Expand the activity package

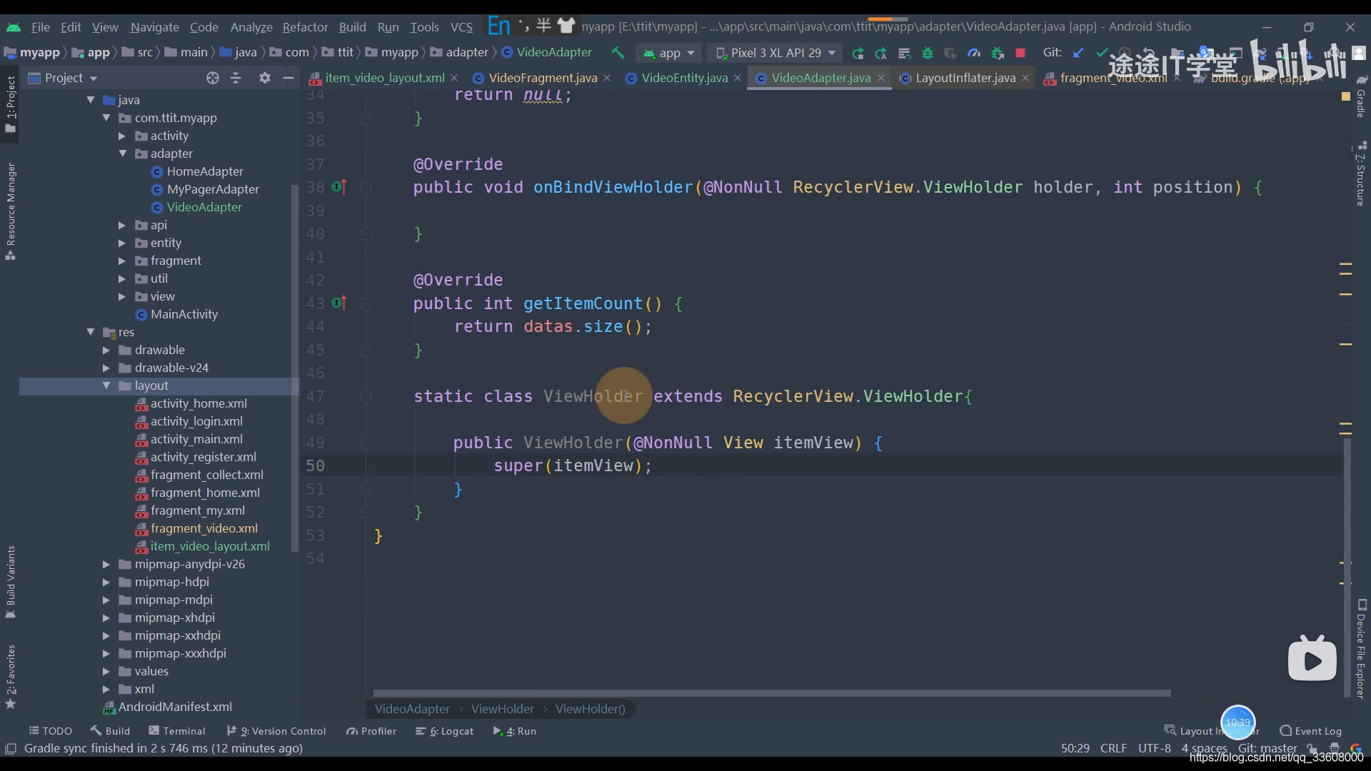(x=122, y=136)
